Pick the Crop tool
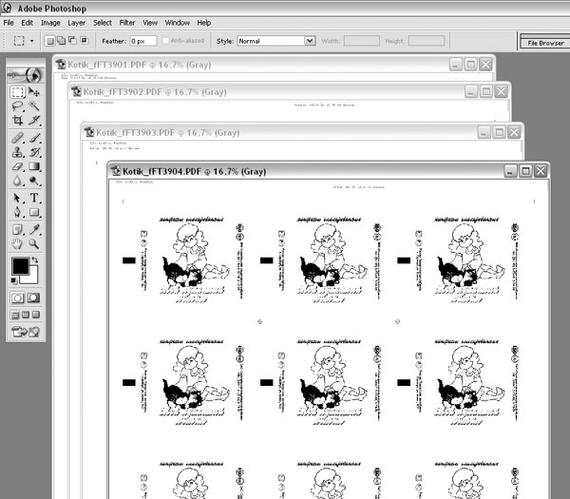This screenshot has height=499, width=570. [x=17, y=121]
